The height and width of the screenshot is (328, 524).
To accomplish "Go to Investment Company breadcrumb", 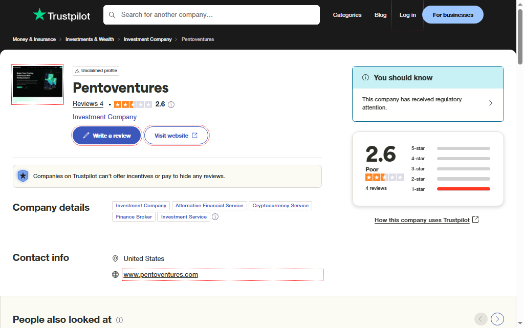I will (148, 39).
